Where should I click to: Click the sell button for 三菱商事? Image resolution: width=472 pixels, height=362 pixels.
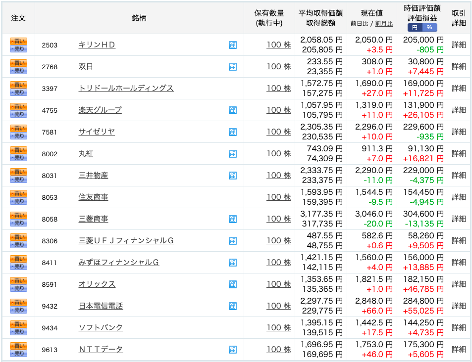(18, 223)
